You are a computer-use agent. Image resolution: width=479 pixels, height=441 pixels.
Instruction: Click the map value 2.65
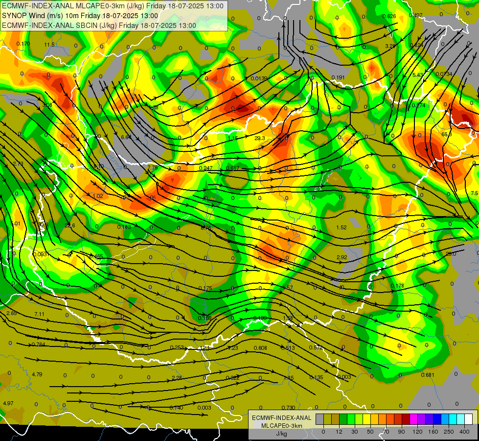tap(12, 314)
